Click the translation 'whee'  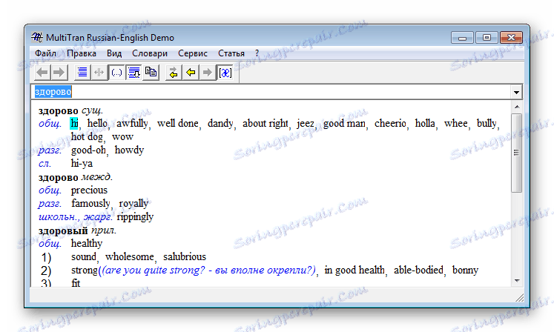pos(456,123)
